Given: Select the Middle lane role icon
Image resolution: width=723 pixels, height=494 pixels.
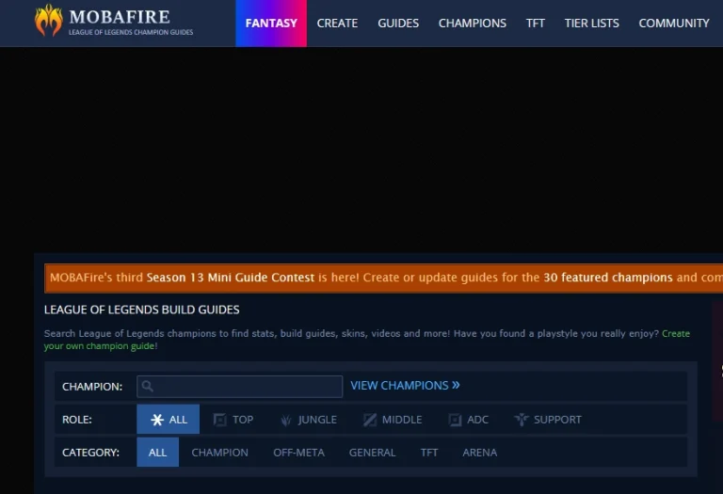Looking at the screenshot, I should pyautogui.click(x=370, y=420).
